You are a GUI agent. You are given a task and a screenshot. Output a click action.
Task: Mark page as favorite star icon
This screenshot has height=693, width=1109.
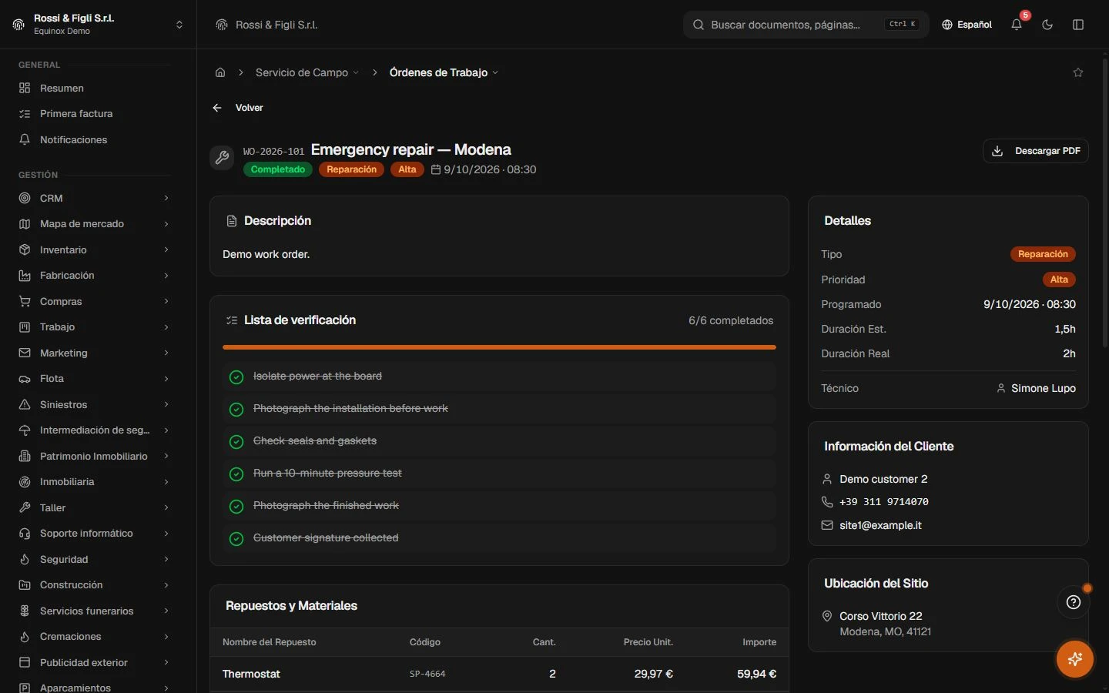[x=1078, y=72]
